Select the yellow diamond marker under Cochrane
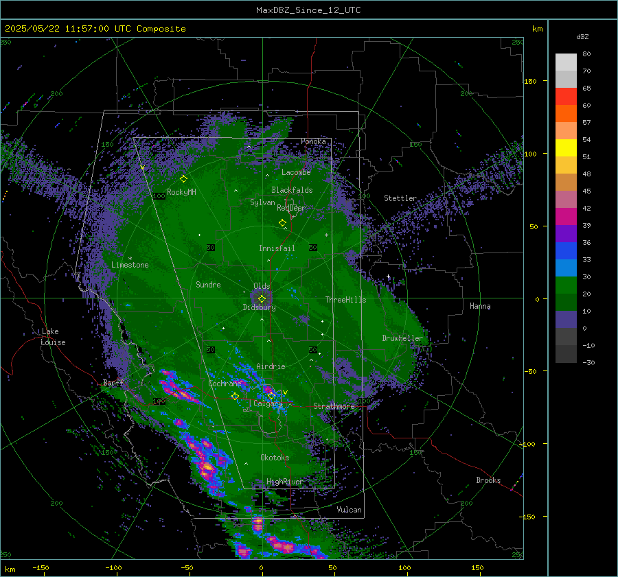Screen dimensions: 618x577 tap(236, 396)
